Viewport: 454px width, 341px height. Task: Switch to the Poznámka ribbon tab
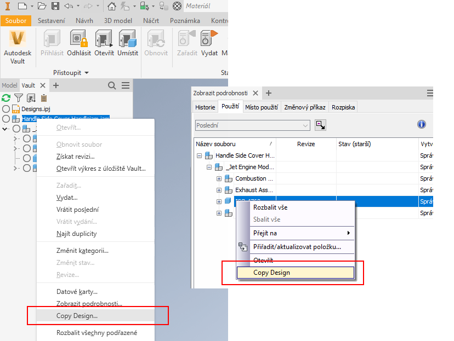(185, 21)
